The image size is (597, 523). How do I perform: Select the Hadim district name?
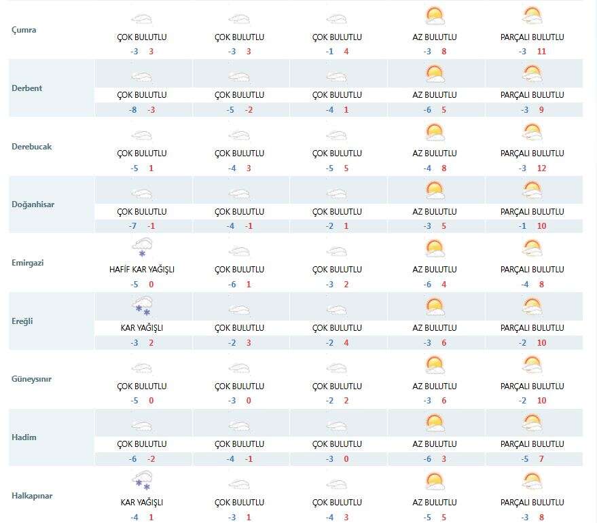coord(24,437)
